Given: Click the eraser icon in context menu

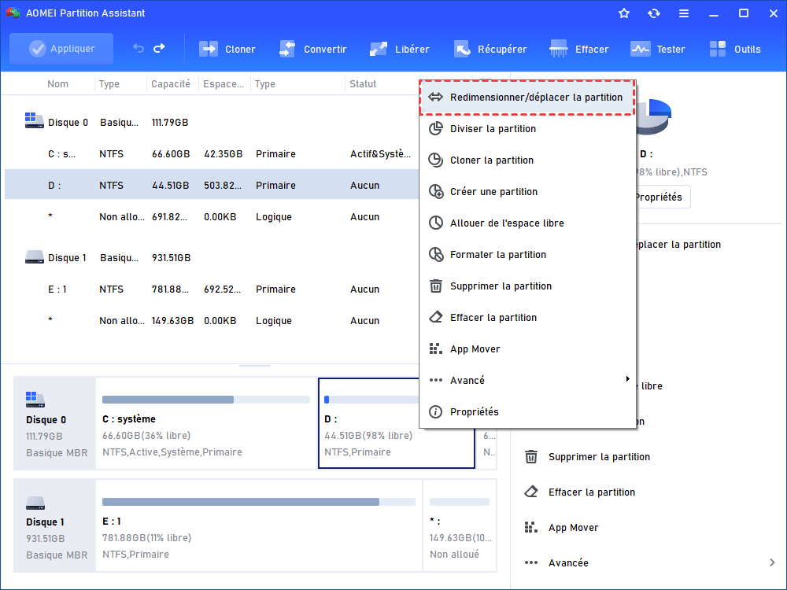Looking at the screenshot, I should point(436,317).
